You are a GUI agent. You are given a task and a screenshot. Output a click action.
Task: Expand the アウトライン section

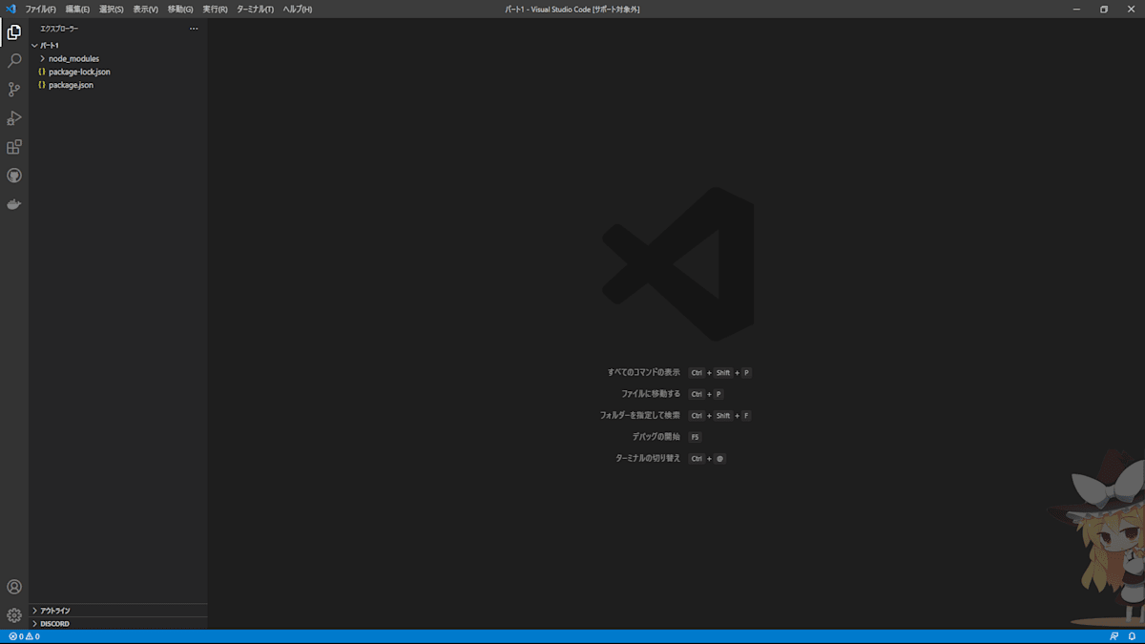(x=118, y=611)
